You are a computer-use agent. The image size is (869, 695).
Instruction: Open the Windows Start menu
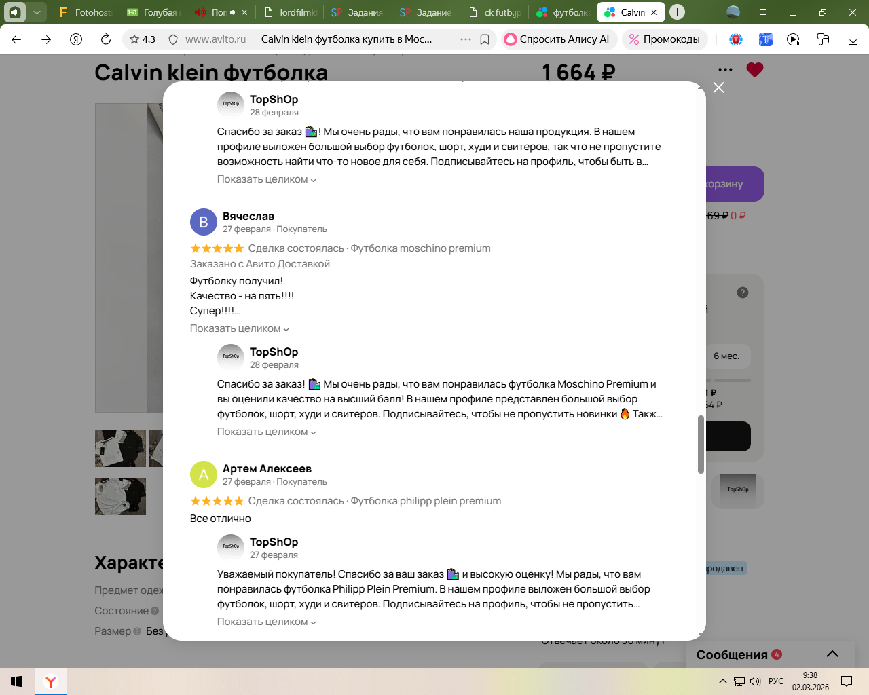tap(17, 681)
